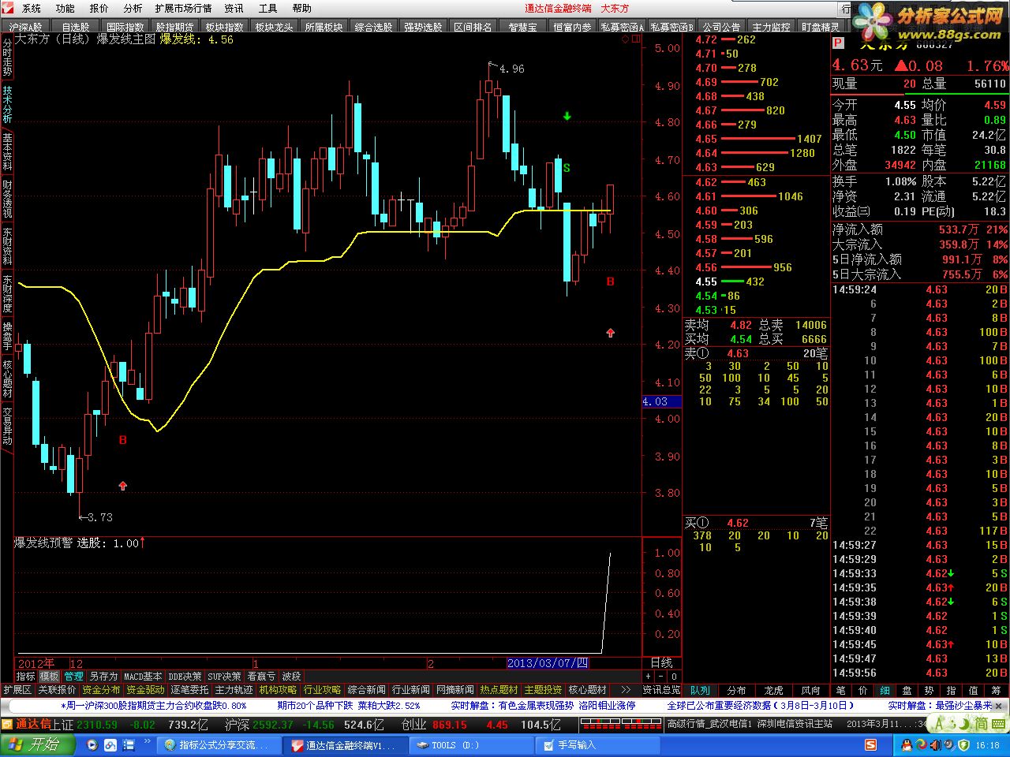Expand more bottom tabs with >> arrow

[626, 690]
